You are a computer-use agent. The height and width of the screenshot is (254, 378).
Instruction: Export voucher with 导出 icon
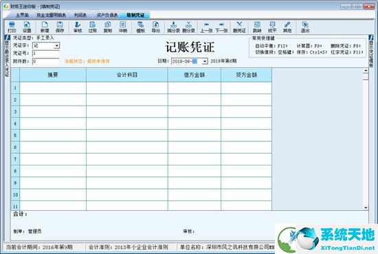coord(156,27)
